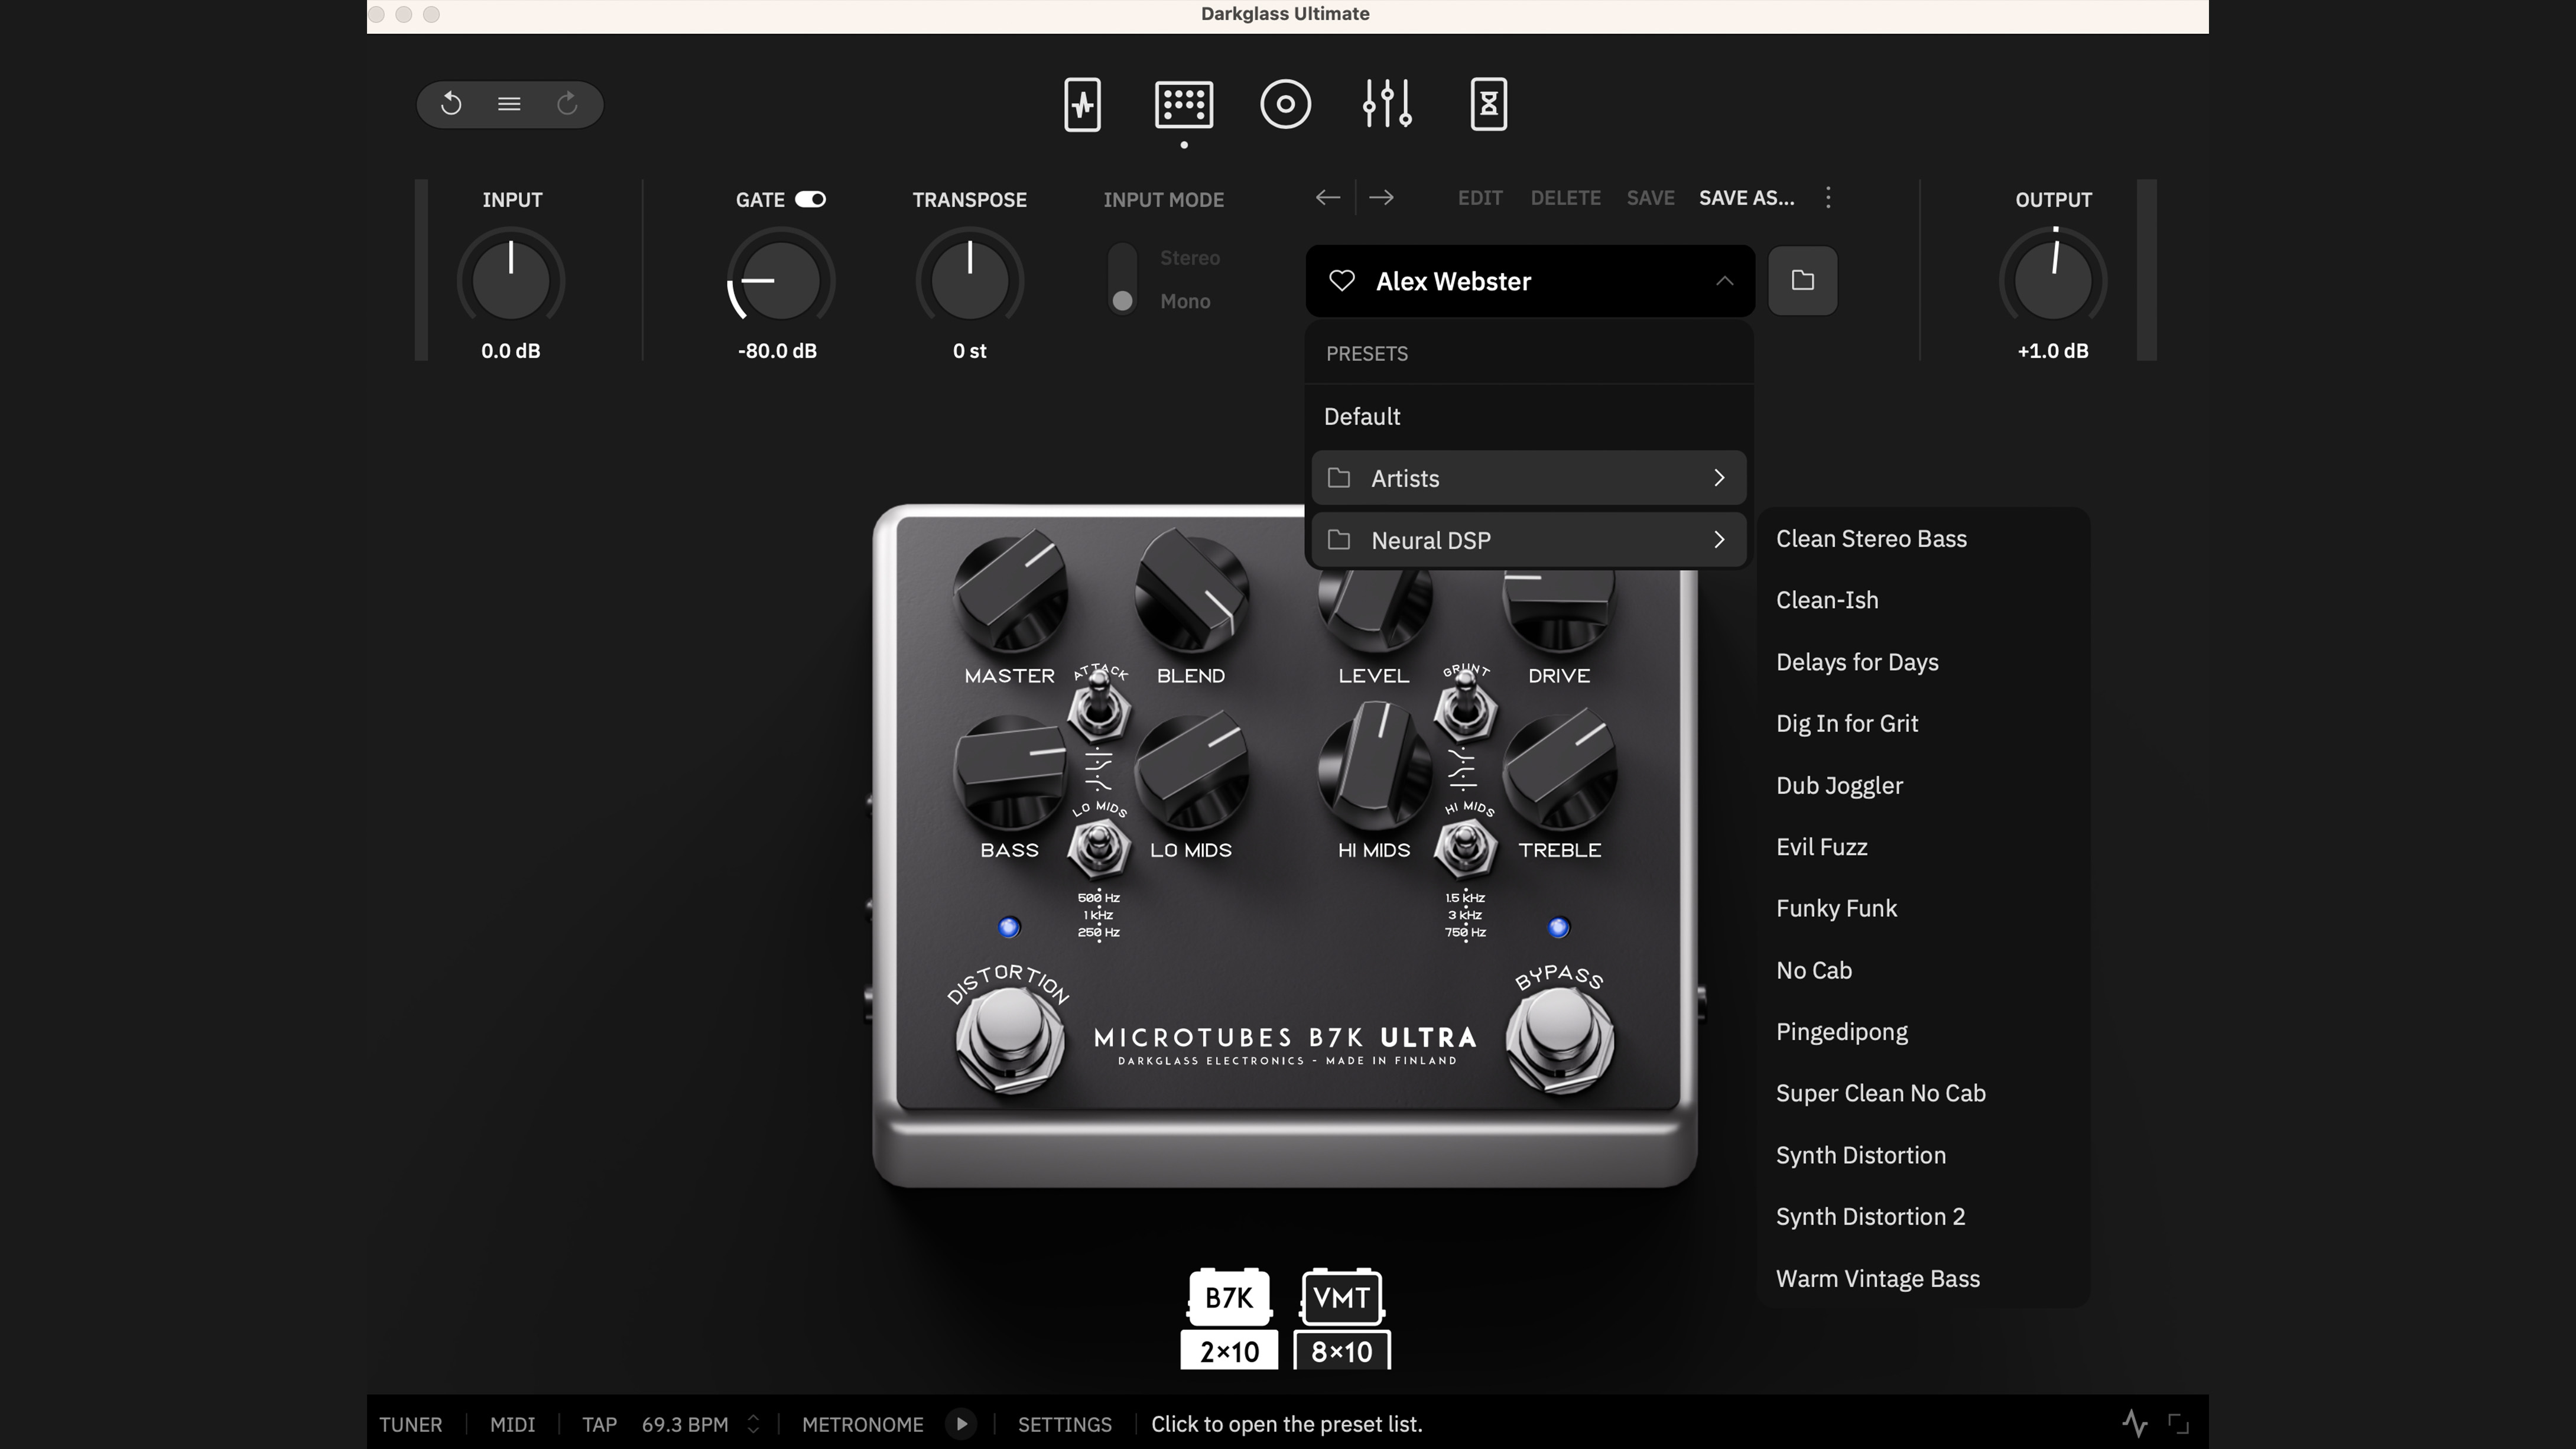Click the BLEND knob on pedal
Screen dimensions: 2576x1449
point(1191,592)
